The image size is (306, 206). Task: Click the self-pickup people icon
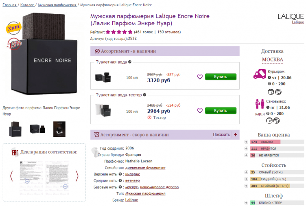[x=260, y=104]
